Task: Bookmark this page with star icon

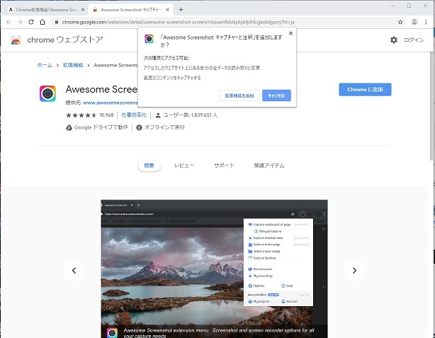Action: (400, 22)
